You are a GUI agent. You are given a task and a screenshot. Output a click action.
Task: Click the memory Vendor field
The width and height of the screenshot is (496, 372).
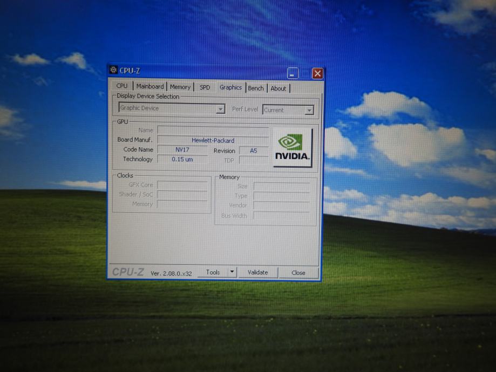pos(282,206)
